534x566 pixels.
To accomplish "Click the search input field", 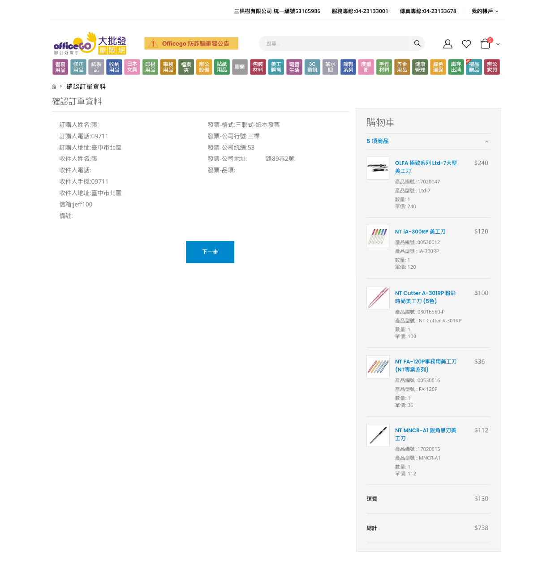I will coord(334,43).
